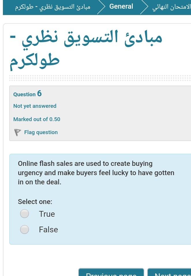Click the مبادئ التسويق نظري breadcrumb link
191x276 pixels.
click(x=51, y=6)
